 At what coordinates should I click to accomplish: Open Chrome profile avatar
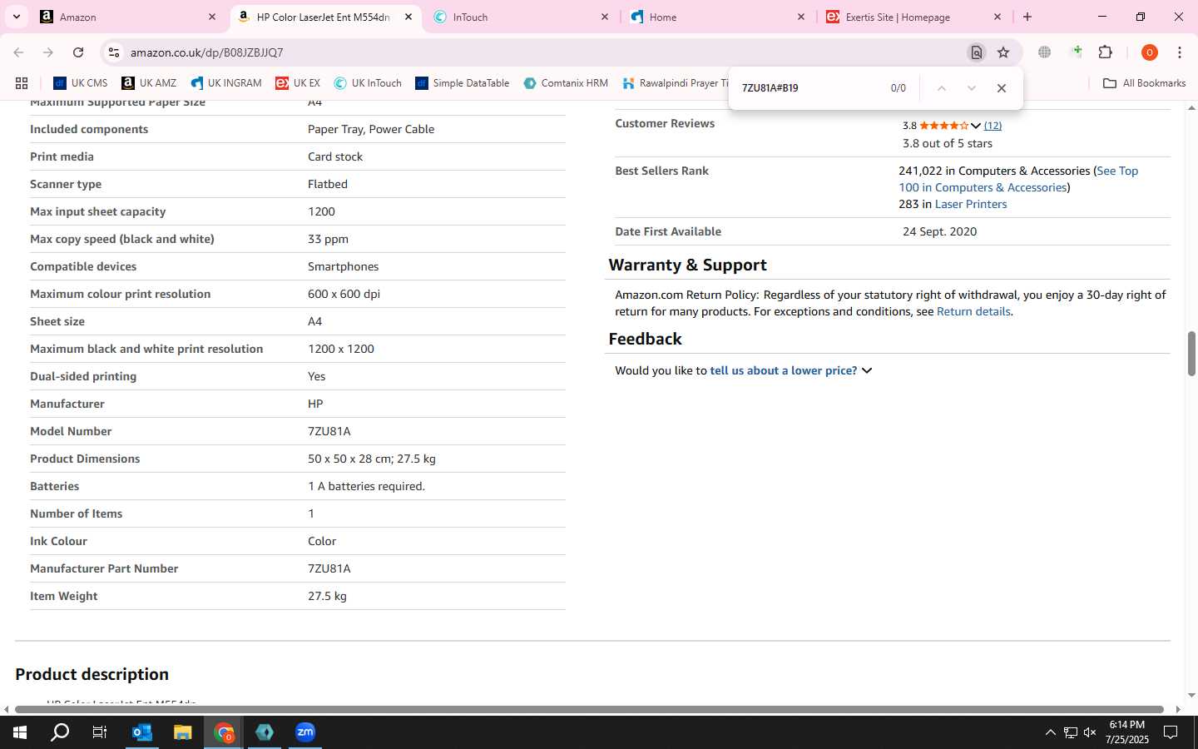1149,52
